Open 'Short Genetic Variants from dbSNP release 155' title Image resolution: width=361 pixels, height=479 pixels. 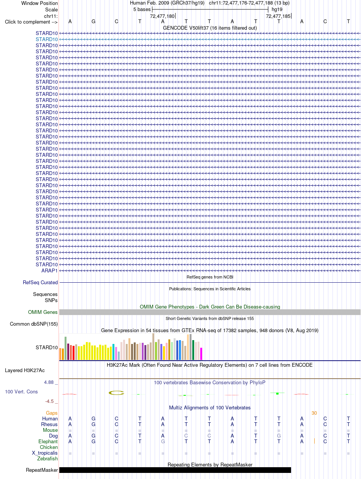pos(210,318)
